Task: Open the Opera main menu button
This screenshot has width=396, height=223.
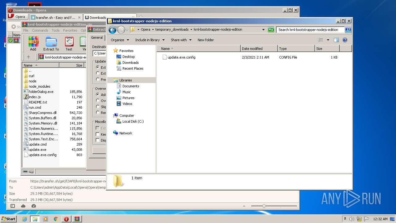Action: [17, 17]
